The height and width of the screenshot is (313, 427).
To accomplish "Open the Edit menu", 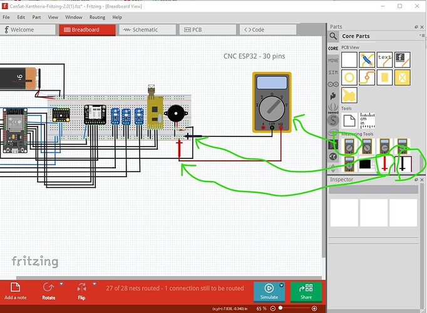I will coord(21,17).
